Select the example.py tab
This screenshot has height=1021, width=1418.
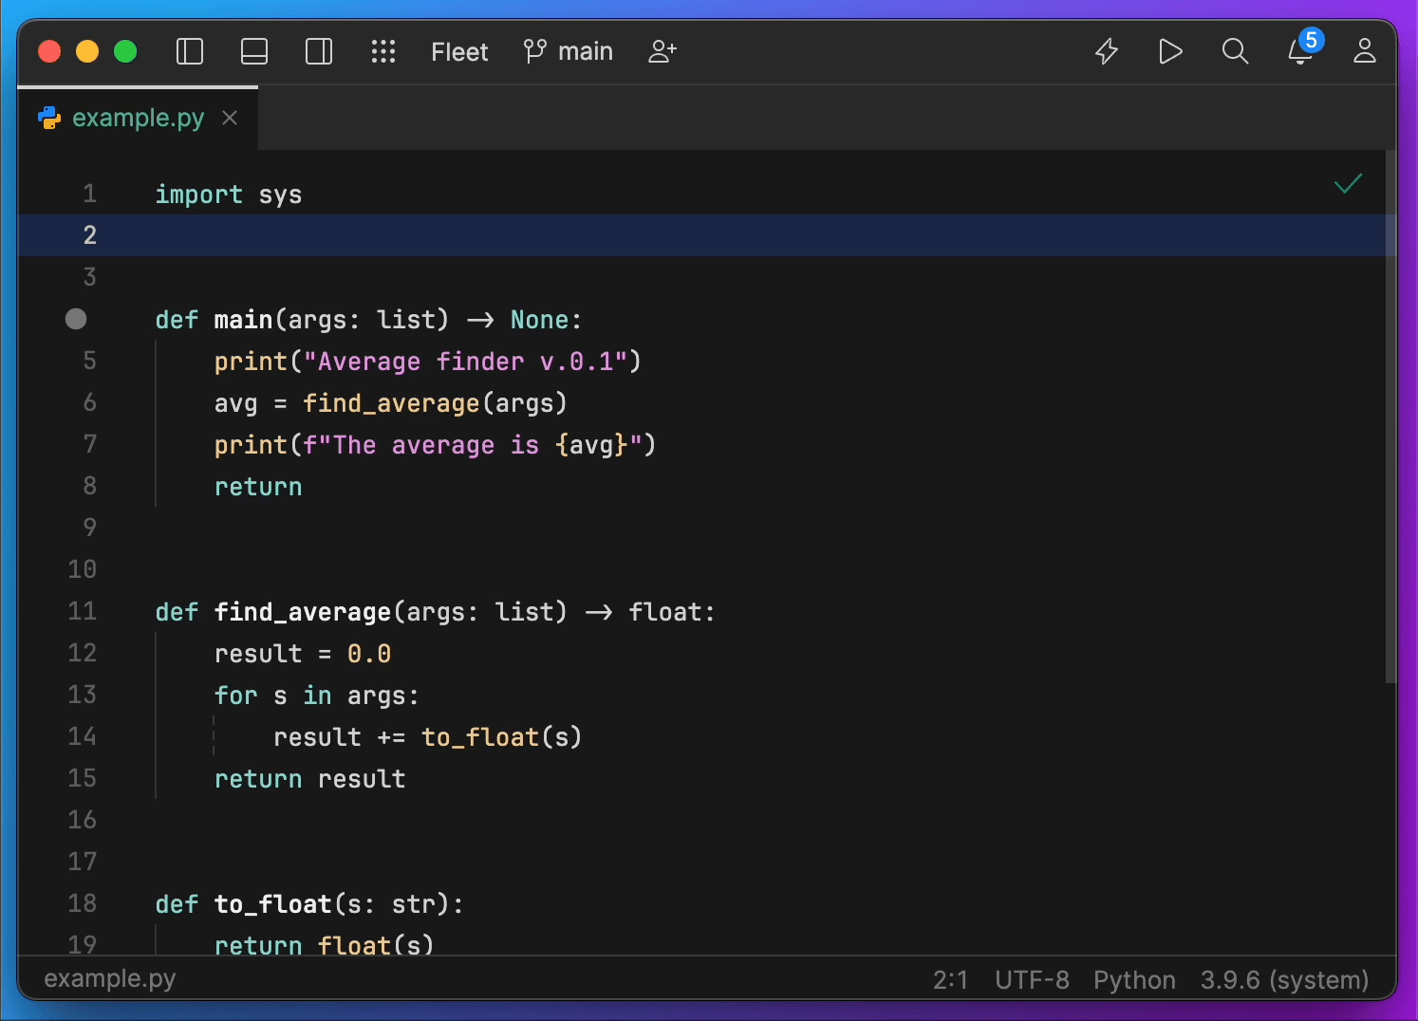[x=138, y=118]
